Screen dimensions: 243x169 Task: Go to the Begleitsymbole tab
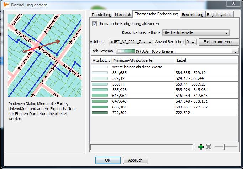tap(220, 15)
